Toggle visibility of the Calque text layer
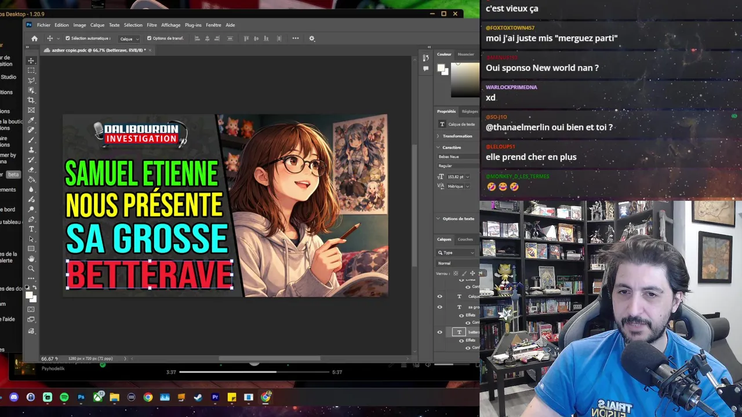 (439, 296)
